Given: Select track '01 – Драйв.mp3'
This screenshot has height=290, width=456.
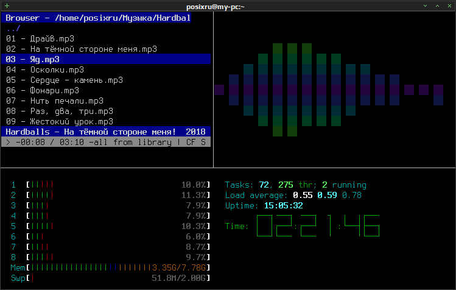Looking at the screenshot, I should [x=40, y=39].
